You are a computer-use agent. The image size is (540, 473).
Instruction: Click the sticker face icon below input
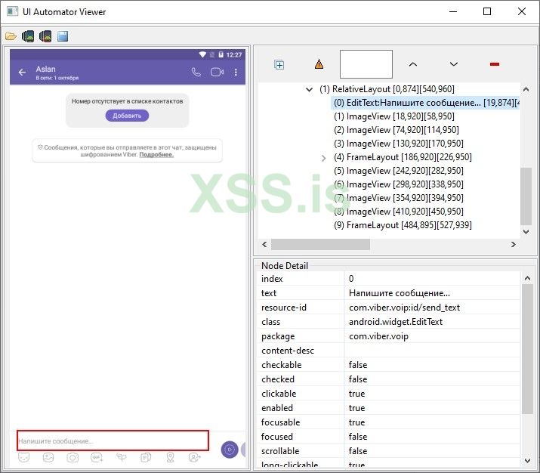coord(23,457)
